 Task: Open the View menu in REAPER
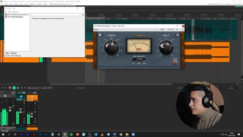11,4
